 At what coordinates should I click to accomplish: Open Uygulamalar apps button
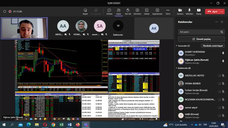tap(157, 10)
